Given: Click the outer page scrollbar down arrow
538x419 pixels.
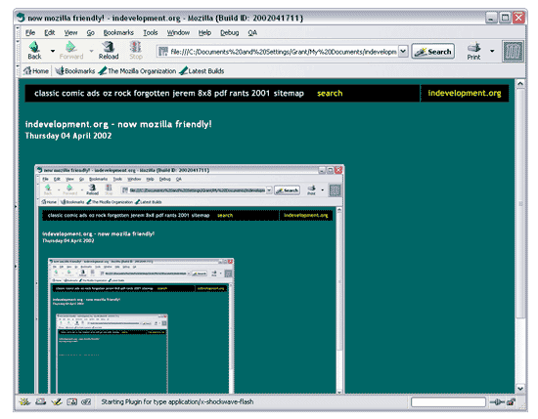Looking at the screenshot, I should 520,388.
